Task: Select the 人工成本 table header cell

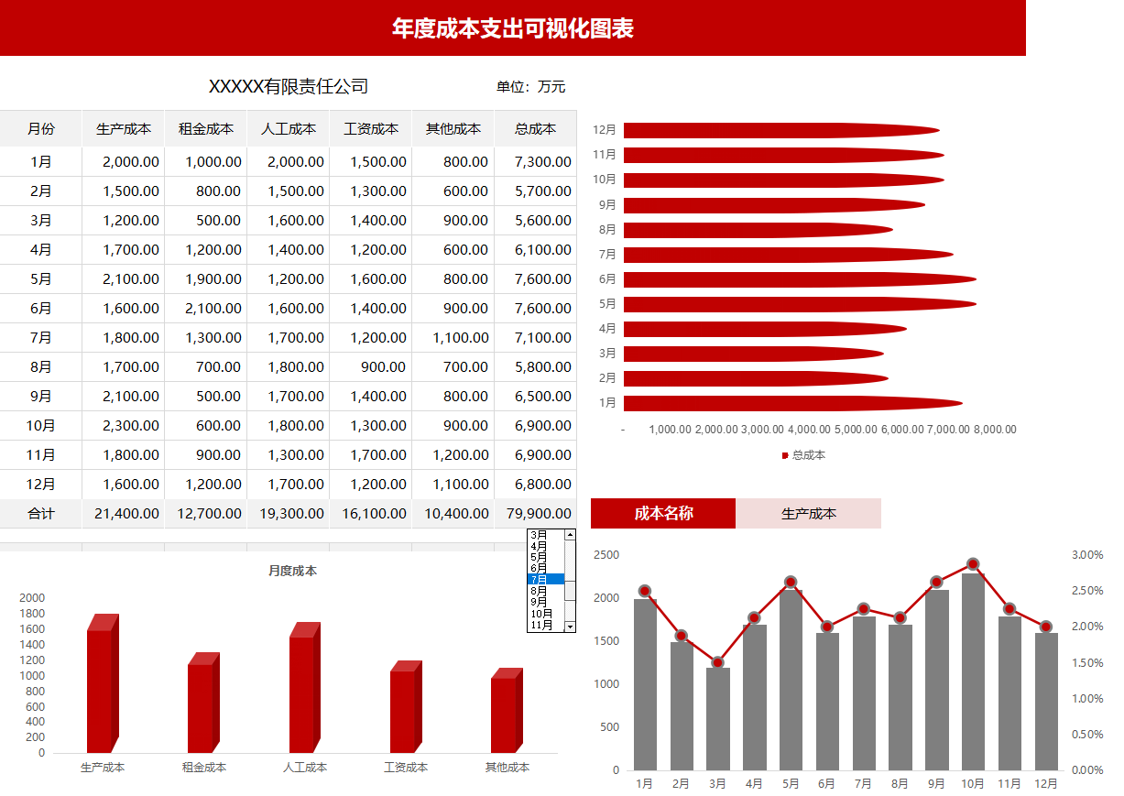Action: pyautogui.click(x=289, y=128)
